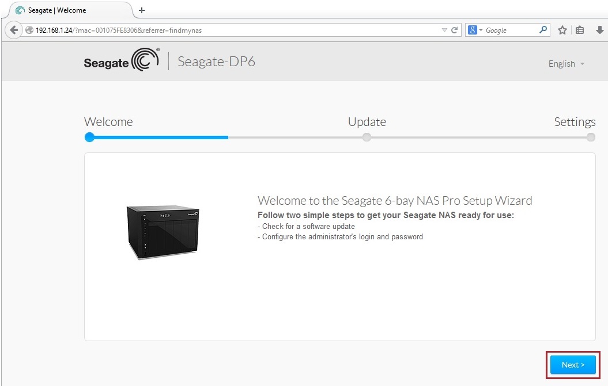
Task: Bookmark this page with star icon
Action: pos(562,30)
